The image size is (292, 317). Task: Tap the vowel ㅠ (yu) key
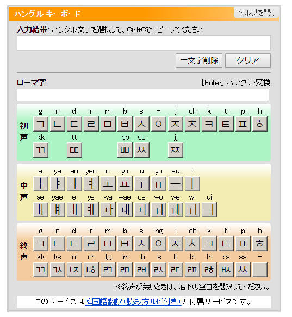(x=159, y=184)
